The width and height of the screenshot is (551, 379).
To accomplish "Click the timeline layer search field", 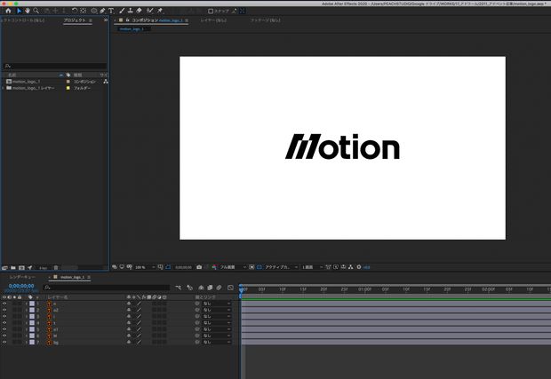I will pos(106,288).
